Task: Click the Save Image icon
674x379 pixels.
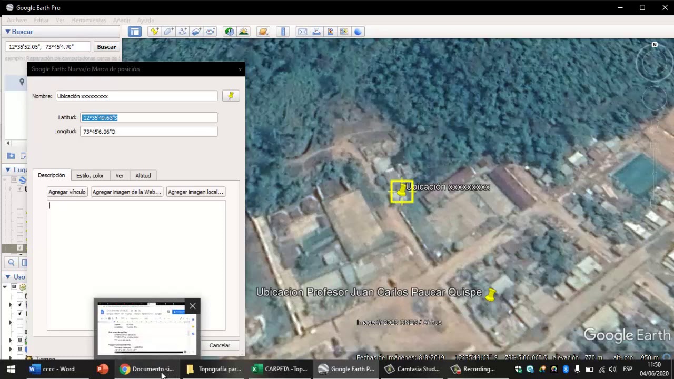Action: 330,32
